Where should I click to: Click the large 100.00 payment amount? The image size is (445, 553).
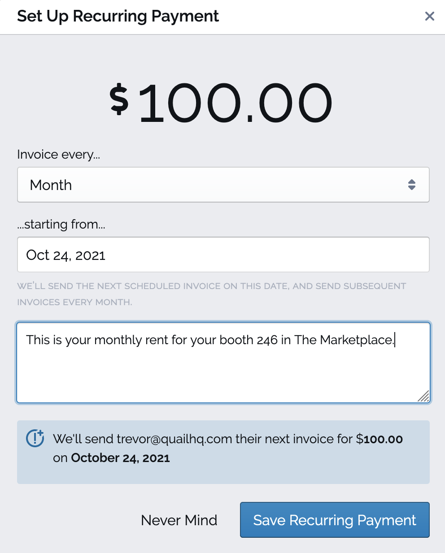(236, 103)
